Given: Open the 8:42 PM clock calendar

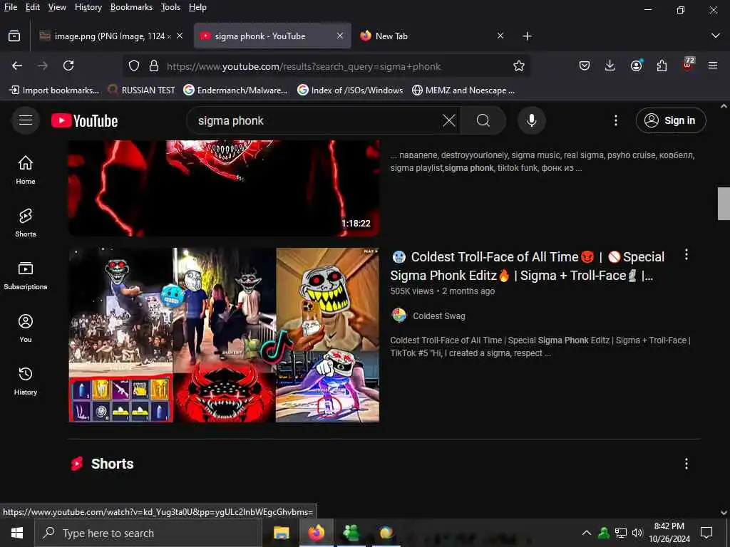Looking at the screenshot, I should [x=669, y=533].
